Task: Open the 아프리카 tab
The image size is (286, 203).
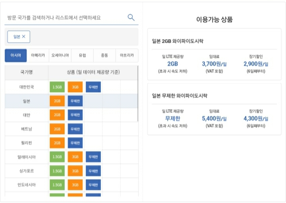Action: [x=127, y=55]
